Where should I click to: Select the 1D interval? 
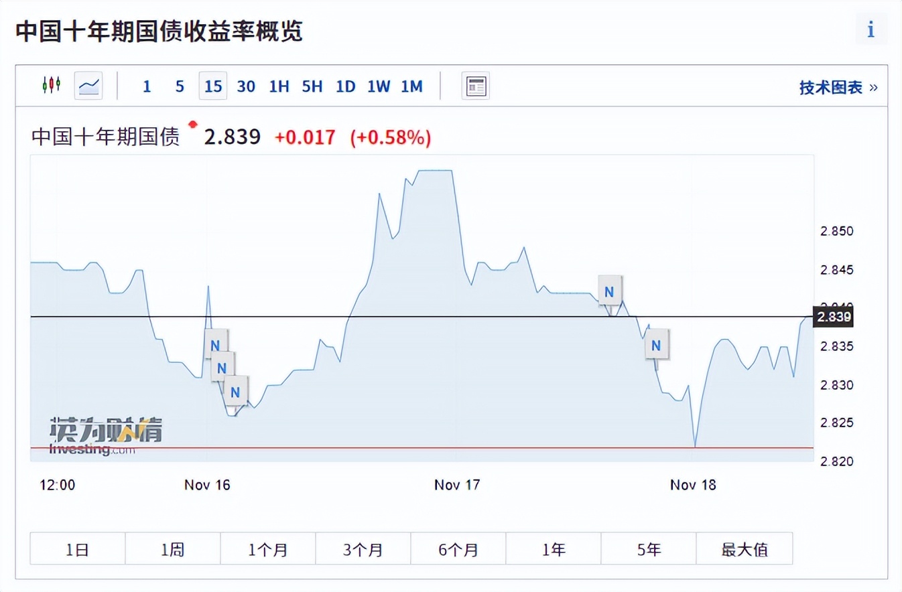[x=346, y=86]
